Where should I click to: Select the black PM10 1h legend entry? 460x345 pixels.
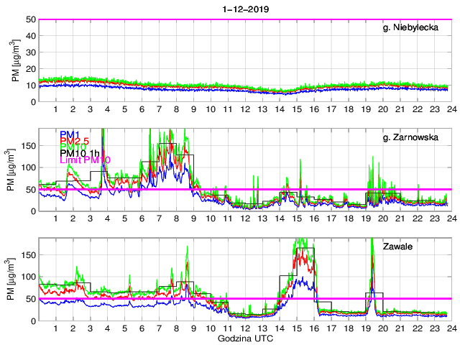[x=79, y=153]
